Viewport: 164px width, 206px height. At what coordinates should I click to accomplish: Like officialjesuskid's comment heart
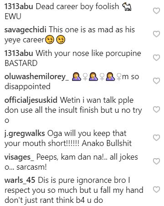[156, 110]
